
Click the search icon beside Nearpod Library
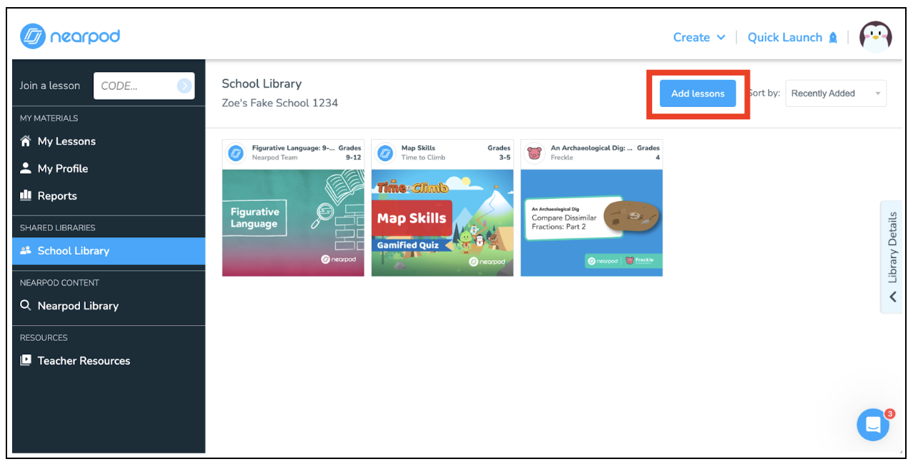[x=25, y=306]
